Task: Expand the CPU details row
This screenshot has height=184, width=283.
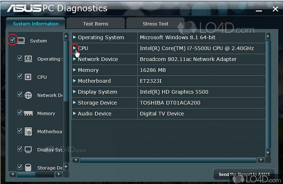Action: point(75,48)
